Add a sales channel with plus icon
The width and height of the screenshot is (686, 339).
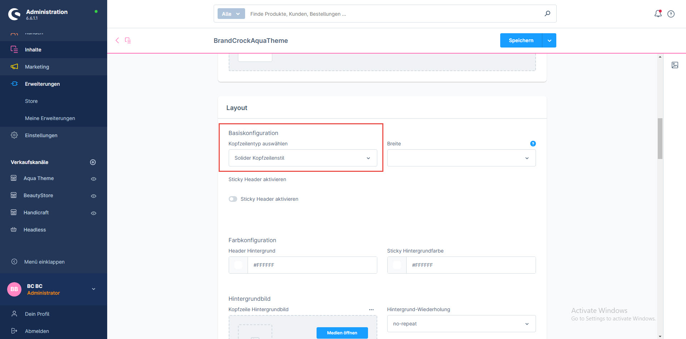[93, 162]
